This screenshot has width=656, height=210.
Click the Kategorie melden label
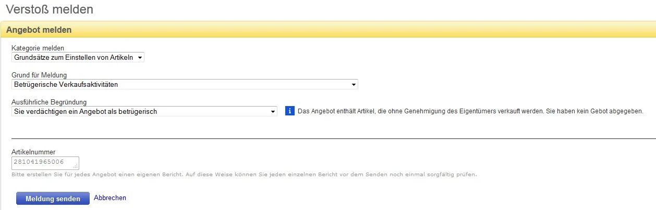(38, 48)
